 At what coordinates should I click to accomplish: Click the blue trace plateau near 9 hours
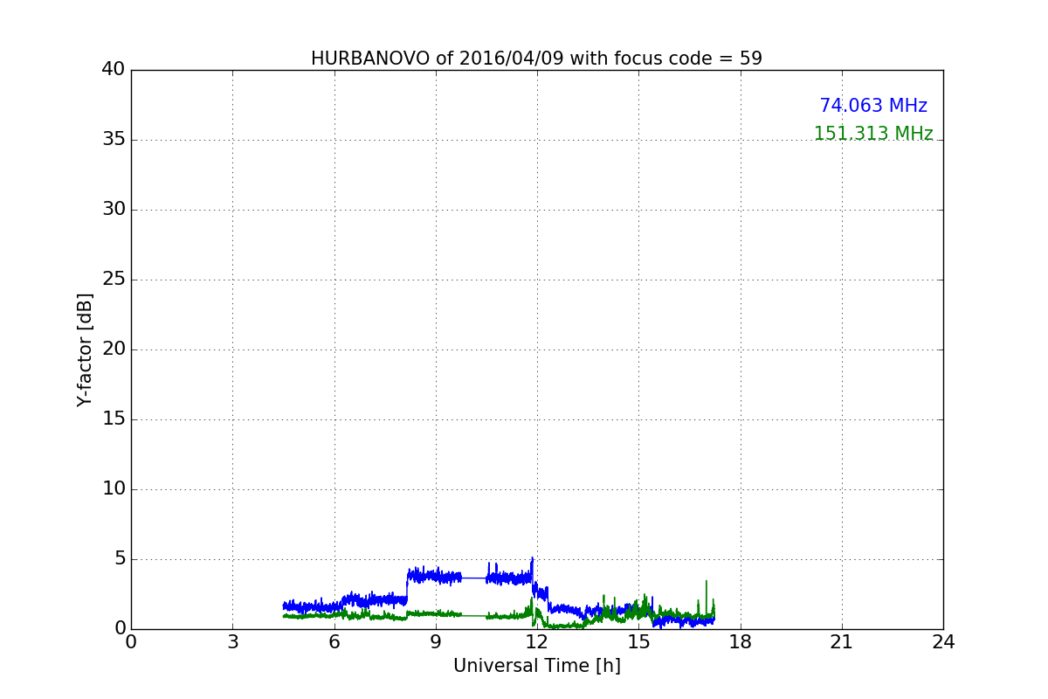[x=435, y=576]
